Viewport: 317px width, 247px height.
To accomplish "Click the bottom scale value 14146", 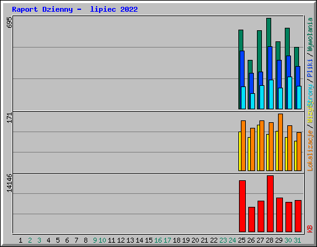I will (9, 183).
